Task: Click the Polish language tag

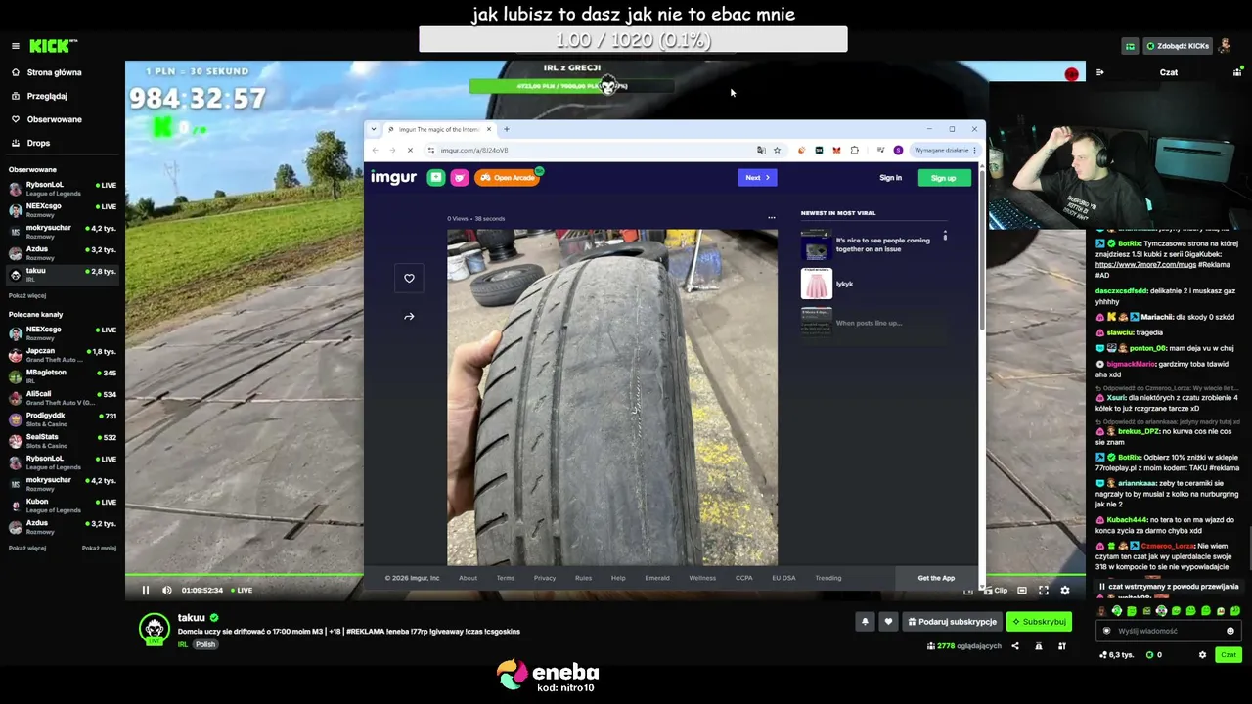Action: click(205, 644)
